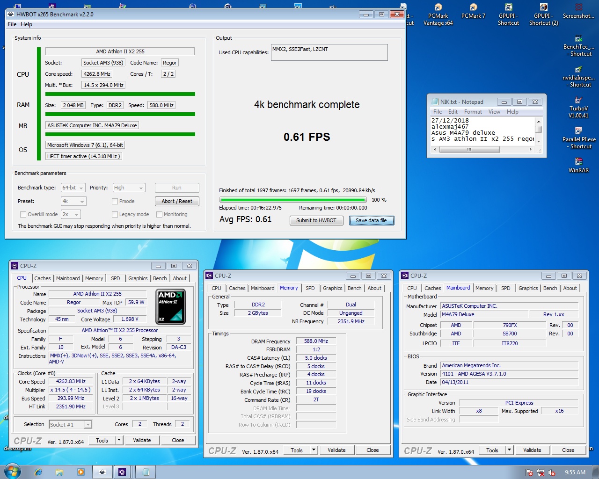The height and width of the screenshot is (479, 599).
Task: Switch to SPD tab in CPU-Z Memory window
Action: (x=310, y=288)
